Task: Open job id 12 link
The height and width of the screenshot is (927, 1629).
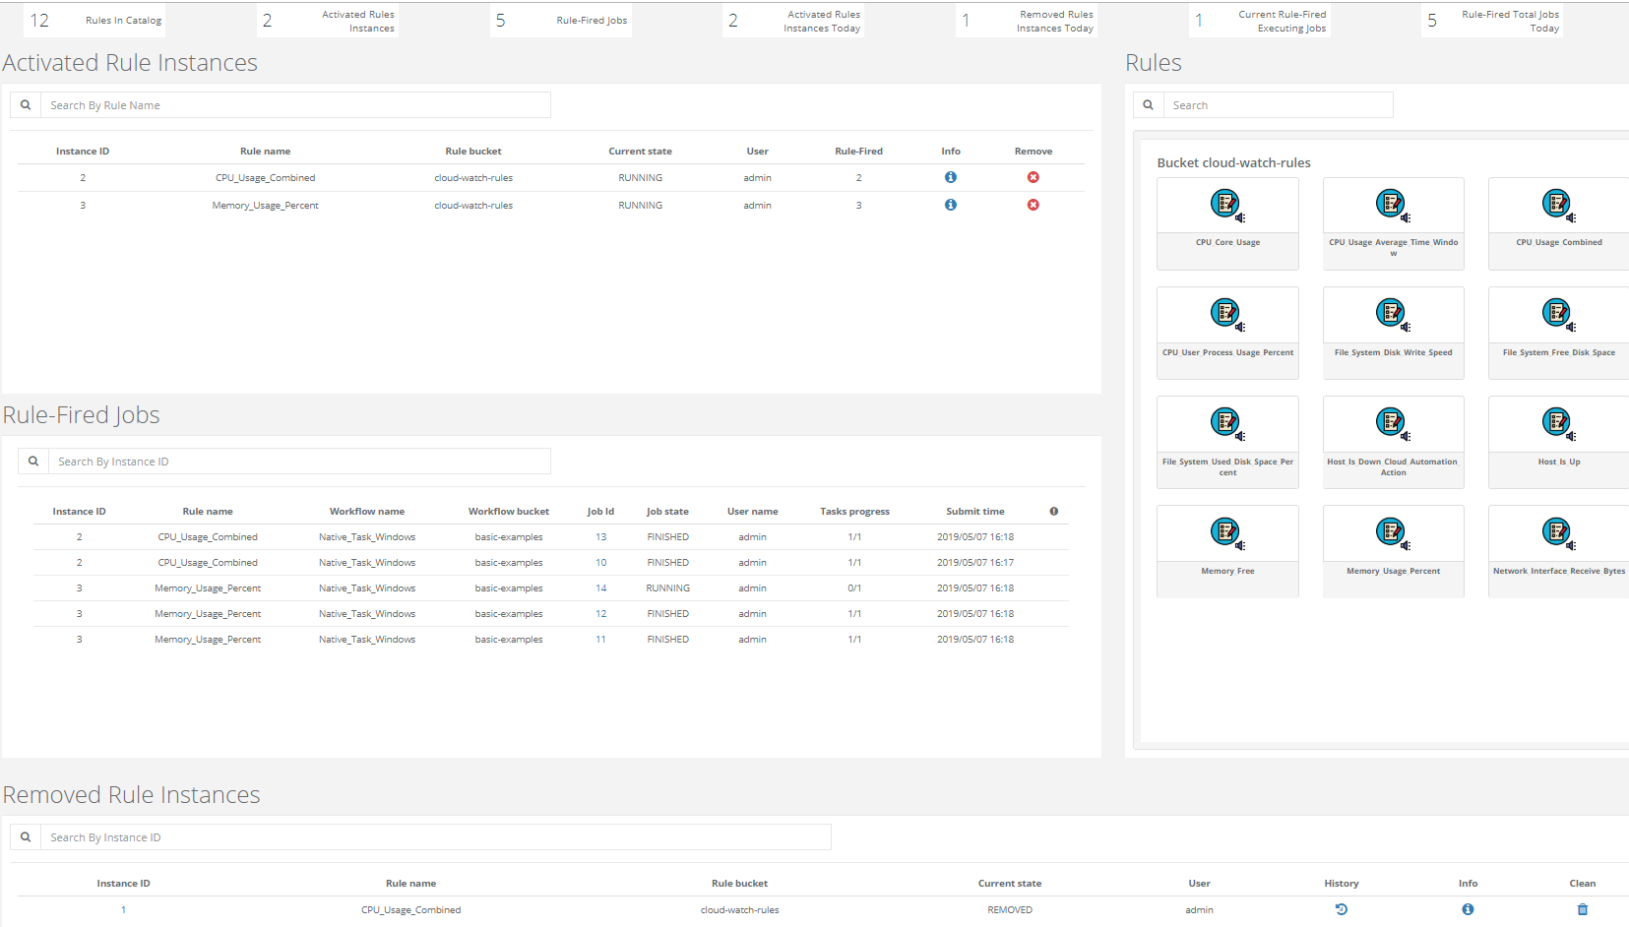Action: pyautogui.click(x=601, y=614)
